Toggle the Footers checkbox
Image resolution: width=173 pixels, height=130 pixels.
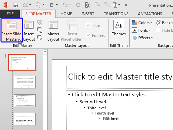[x=88, y=35]
